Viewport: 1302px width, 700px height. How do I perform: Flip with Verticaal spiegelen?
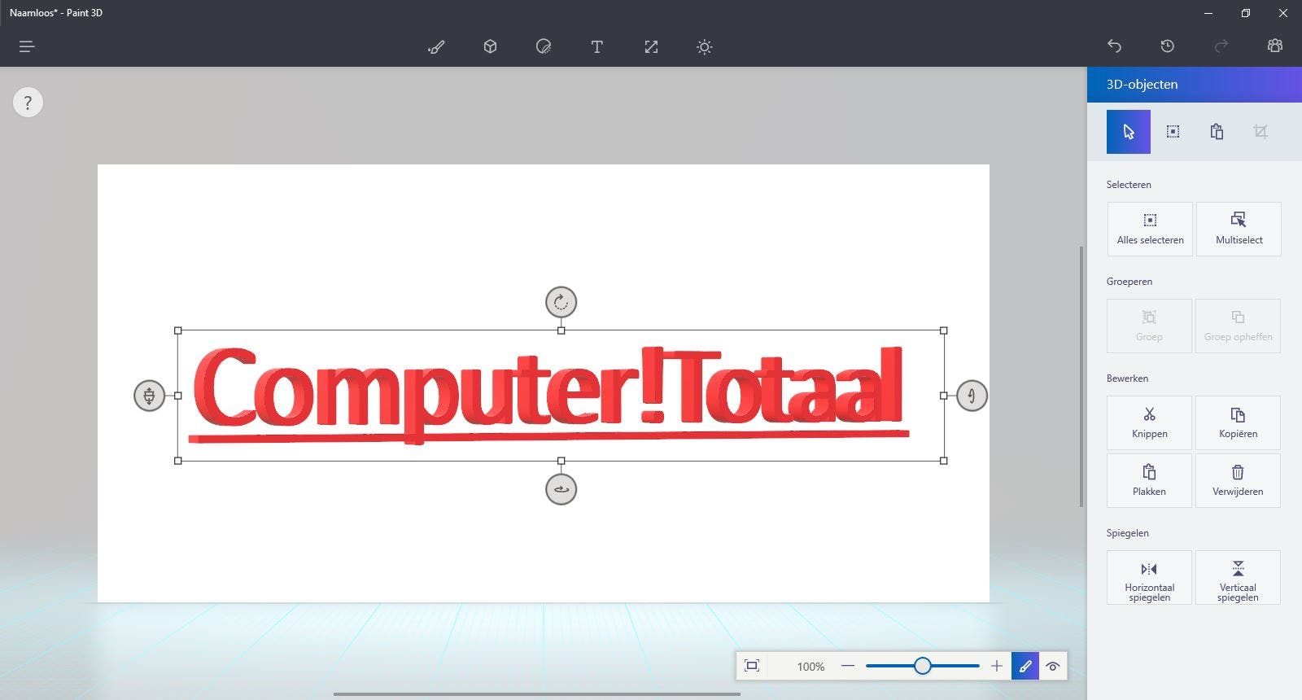(x=1238, y=578)
